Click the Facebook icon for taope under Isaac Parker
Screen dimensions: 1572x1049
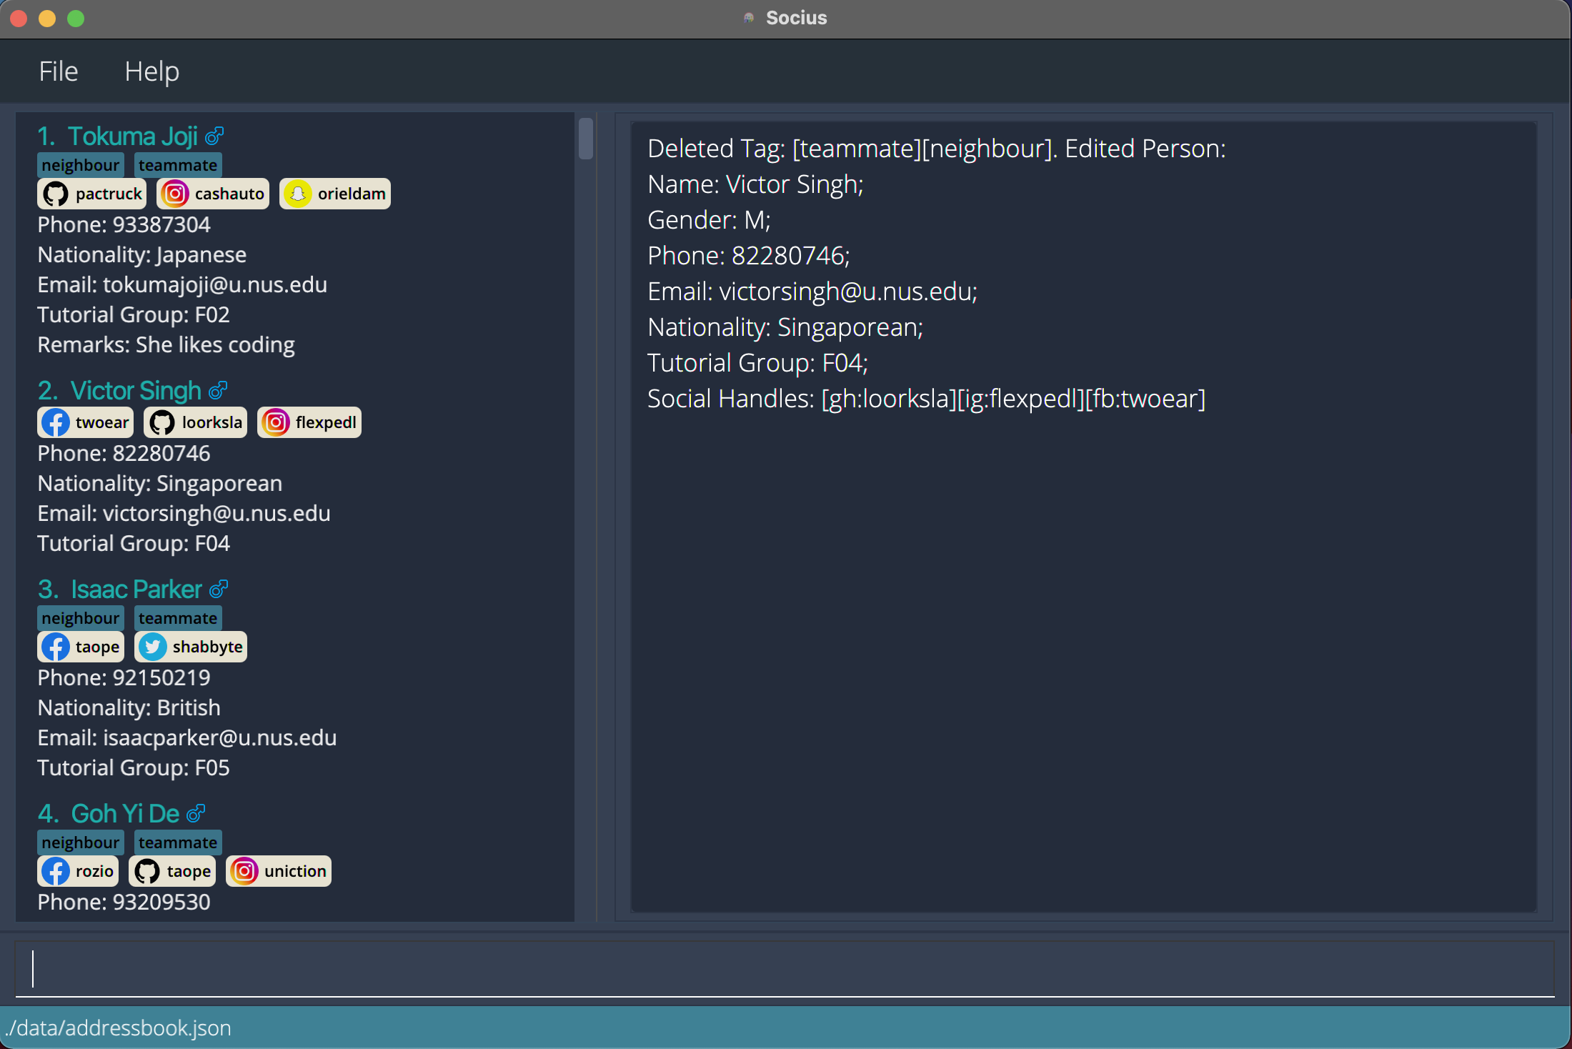point(56,647)
